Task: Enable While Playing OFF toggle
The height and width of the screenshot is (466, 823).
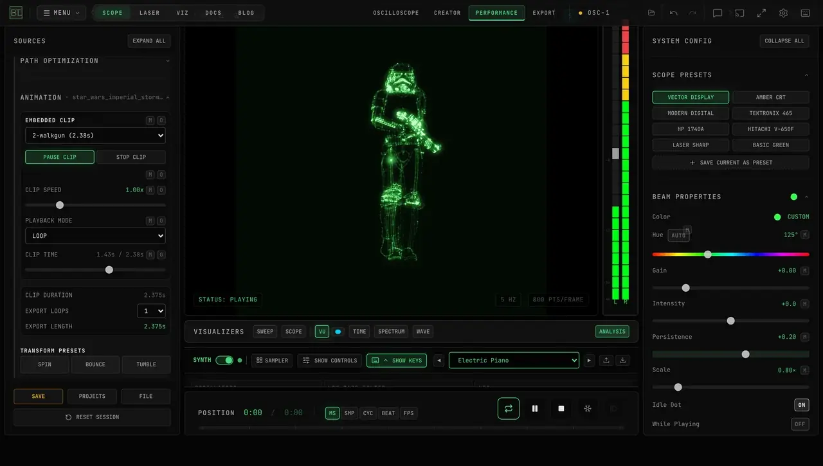Action: 800,424
